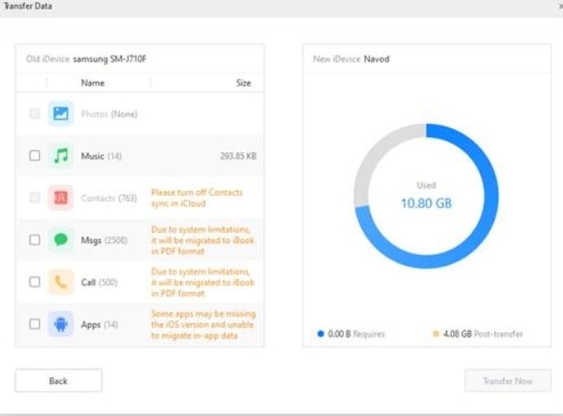Click the Msgs PDF migration warning text

tap(203, 240)
